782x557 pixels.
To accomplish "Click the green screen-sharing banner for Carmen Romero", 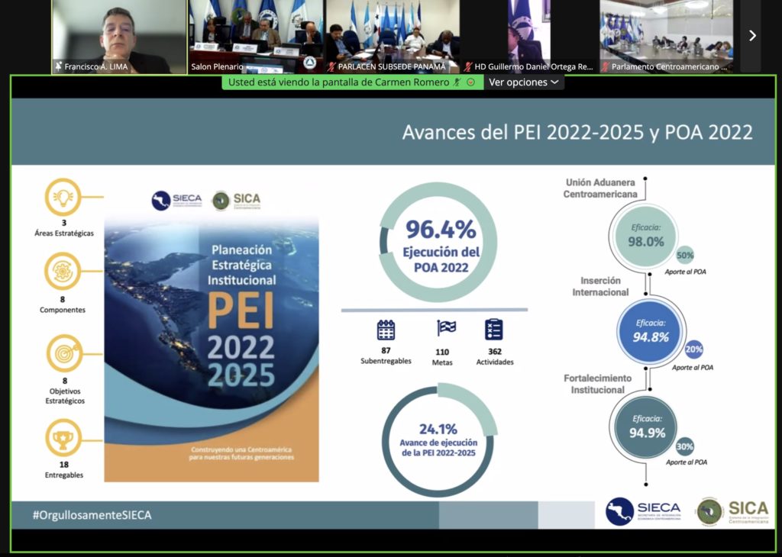I will 353,82.
